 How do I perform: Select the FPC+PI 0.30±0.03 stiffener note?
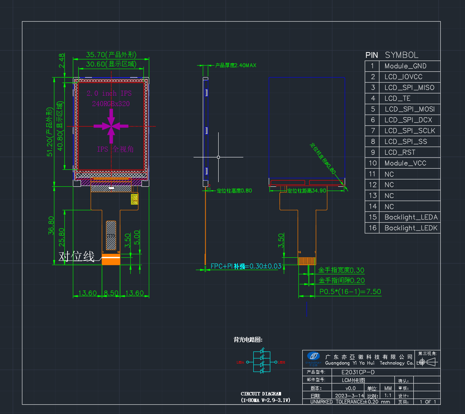coord(246,266)
